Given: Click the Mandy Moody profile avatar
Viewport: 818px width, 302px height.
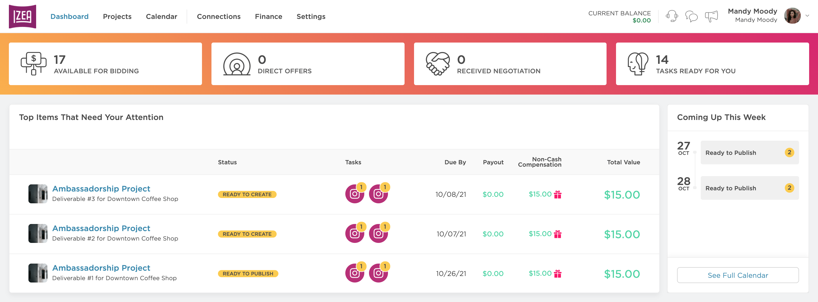Looking at the screenshot, I should pyautogui.click(x=792, y=16).
